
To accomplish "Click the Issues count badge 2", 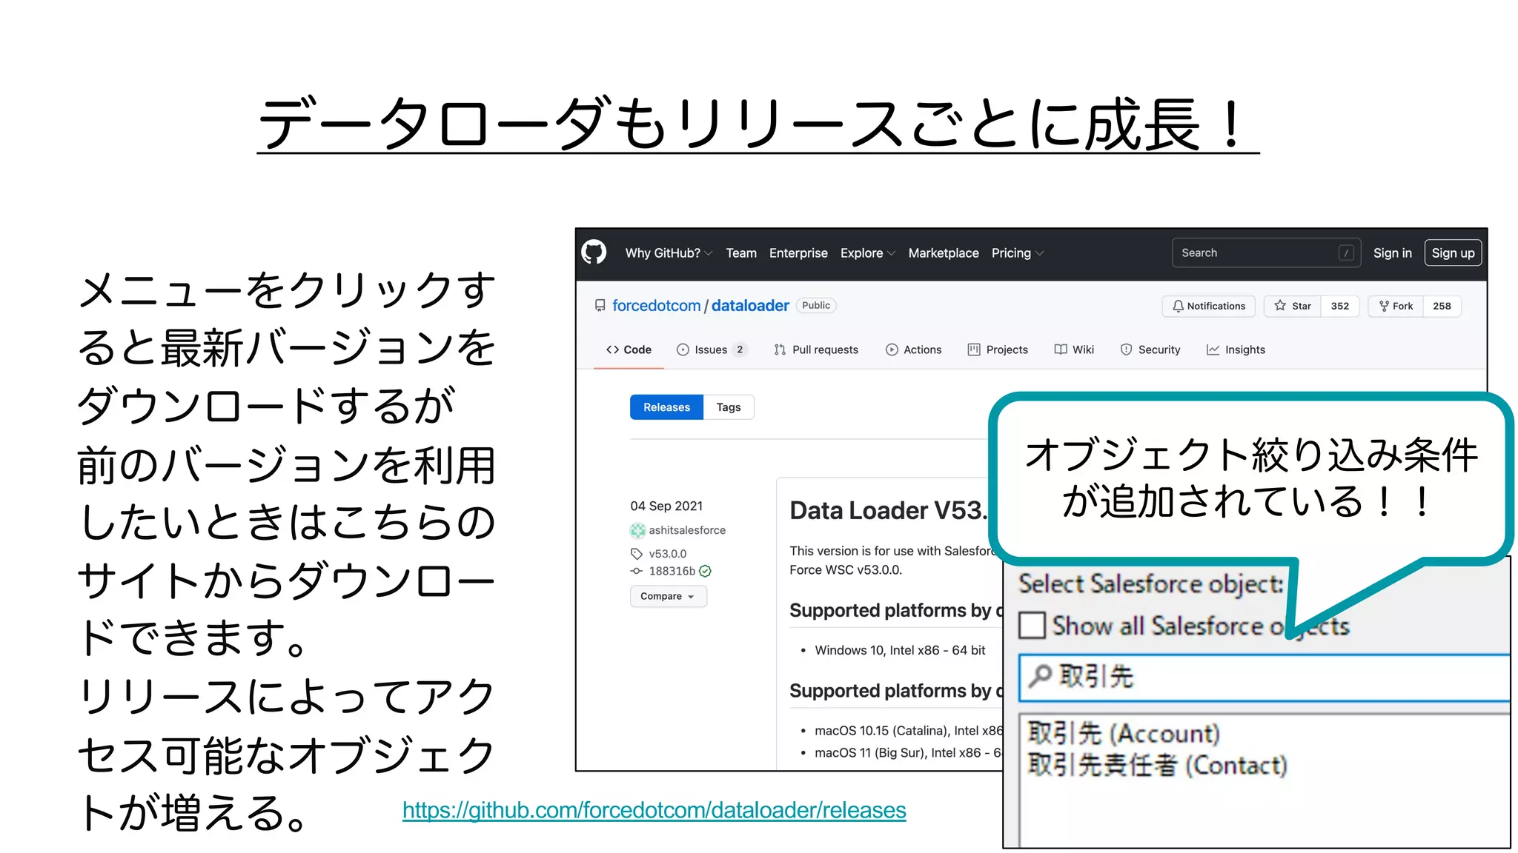I will tap(739, 349).
